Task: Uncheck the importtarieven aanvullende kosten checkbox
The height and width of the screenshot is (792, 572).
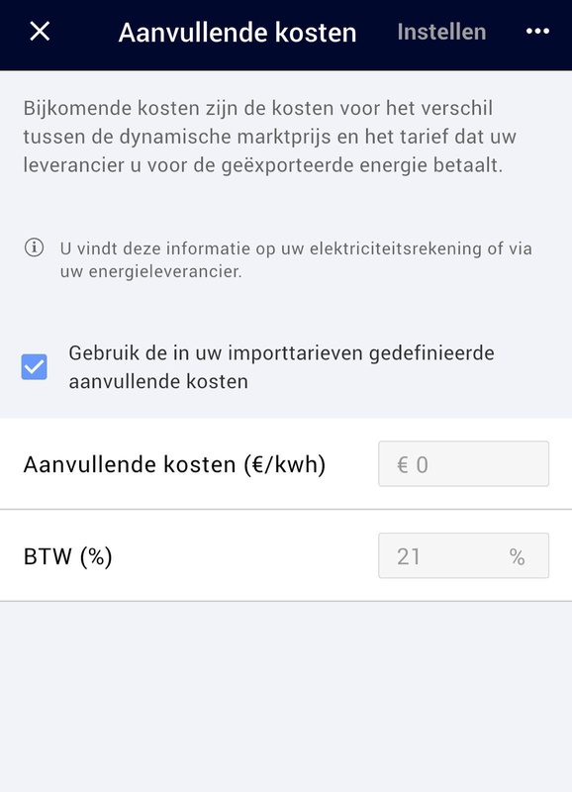Action: pos(33,364)
